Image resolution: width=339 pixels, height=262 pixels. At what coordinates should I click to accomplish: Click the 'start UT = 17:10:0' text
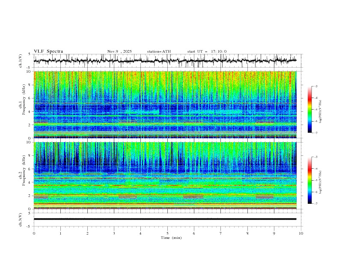click(x=207, y=51)
